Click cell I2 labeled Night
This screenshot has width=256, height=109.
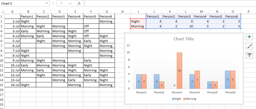coord(138,21)
